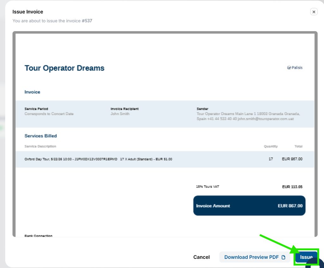Select the Corresponds to Concert Date text

[49, 114]
